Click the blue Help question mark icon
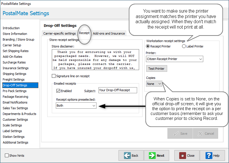 point(209,156)
